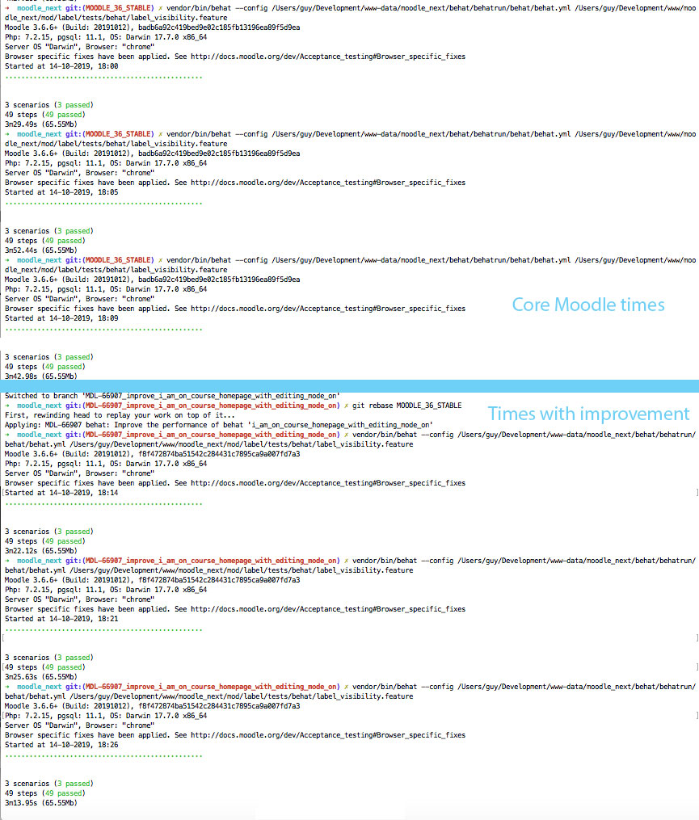Click the 'Started at 14-10-2019, 18:26' line
The image size is (699, 820).
coord(61,745)
